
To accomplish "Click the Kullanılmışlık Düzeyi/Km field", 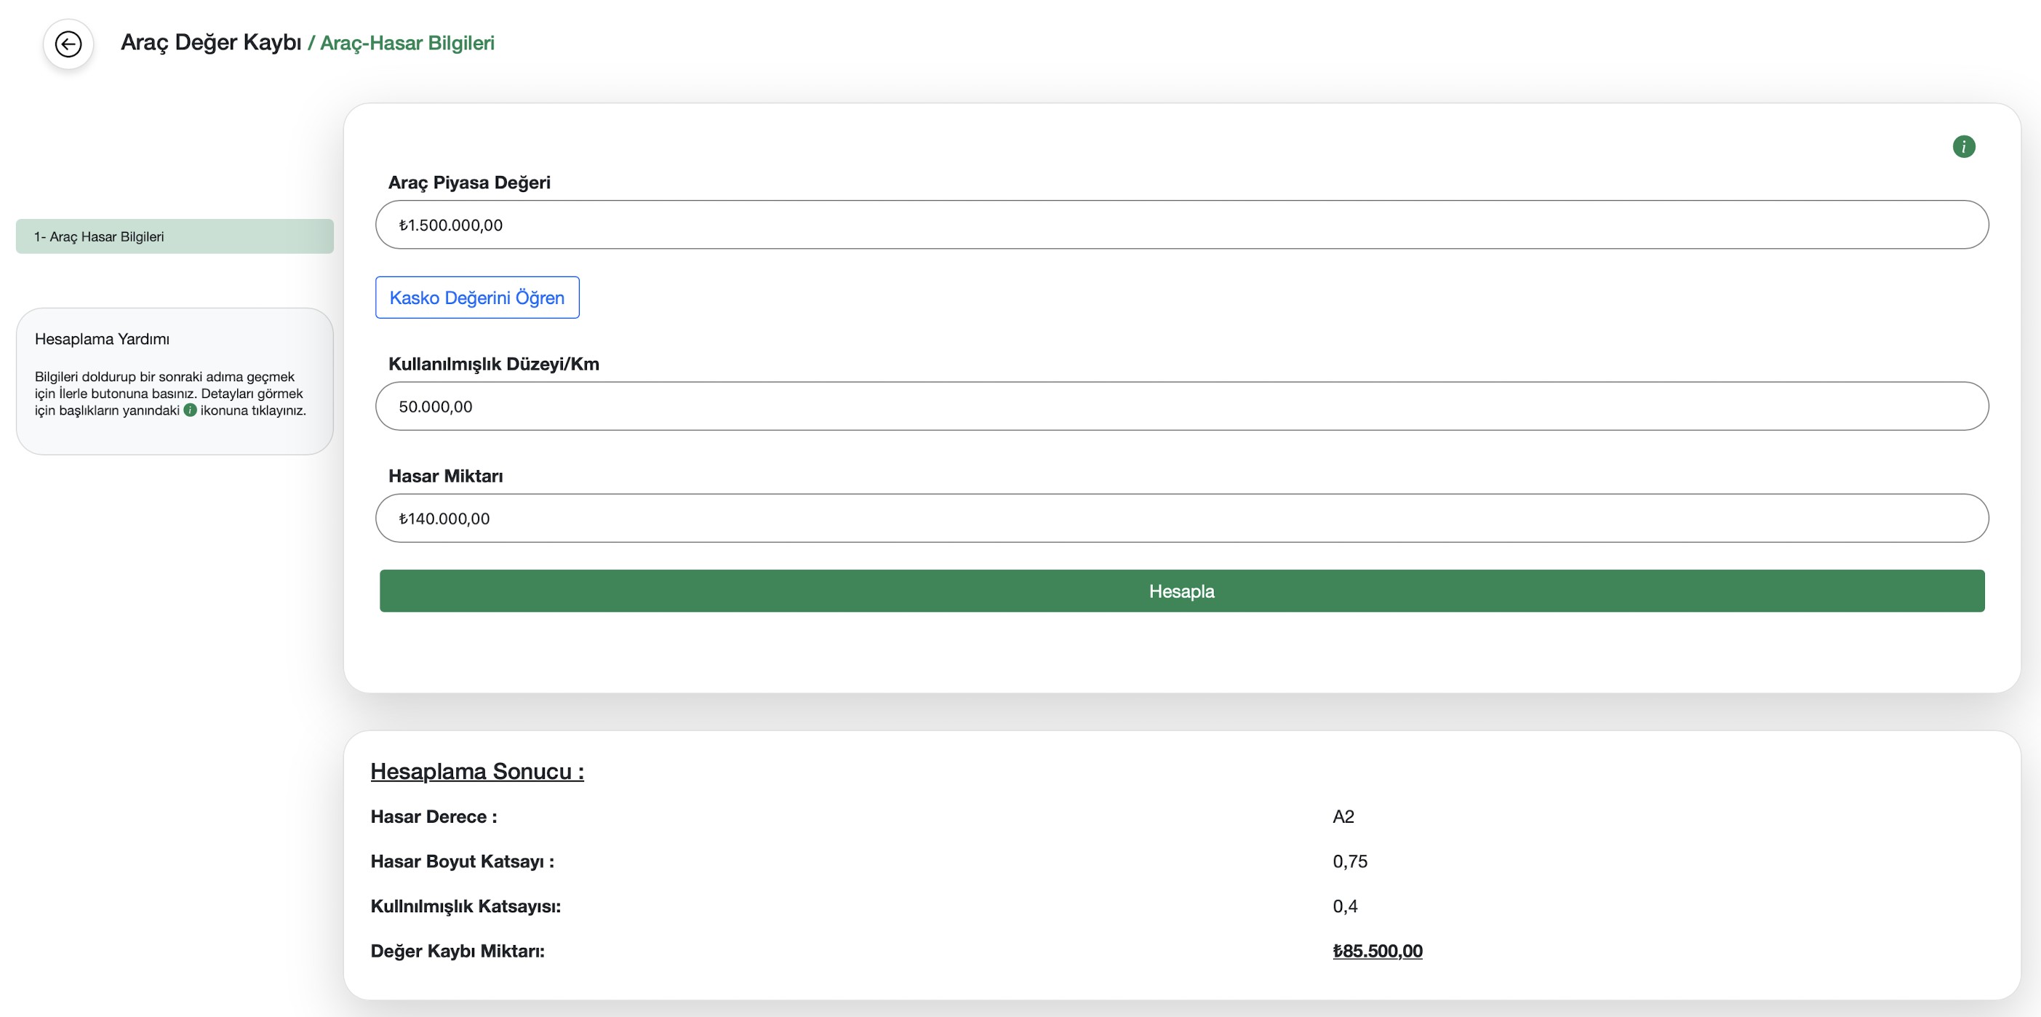I will (x=1181, y=407).
